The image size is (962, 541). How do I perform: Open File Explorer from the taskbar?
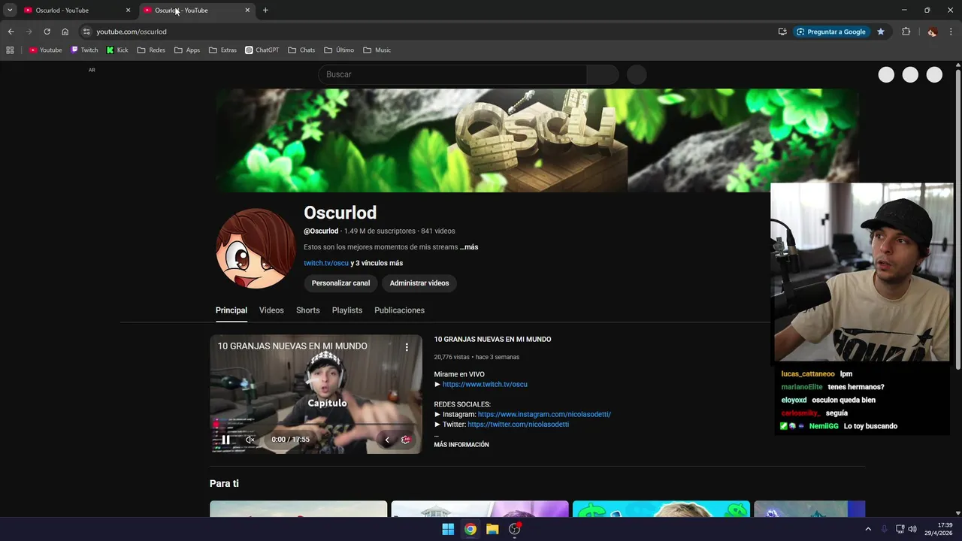coord(492,529)
